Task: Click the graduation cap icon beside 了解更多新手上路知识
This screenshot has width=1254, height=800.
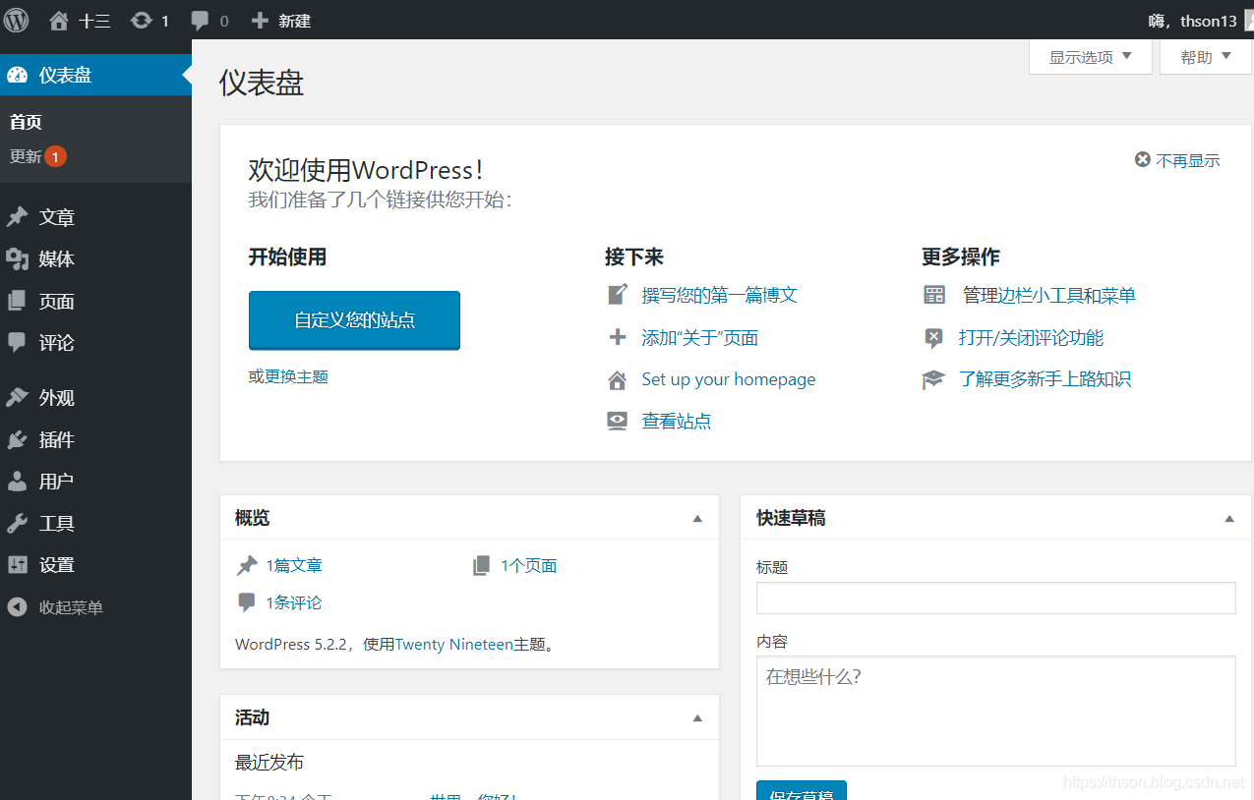Action: pyautogui.click(x=934, y=379)
